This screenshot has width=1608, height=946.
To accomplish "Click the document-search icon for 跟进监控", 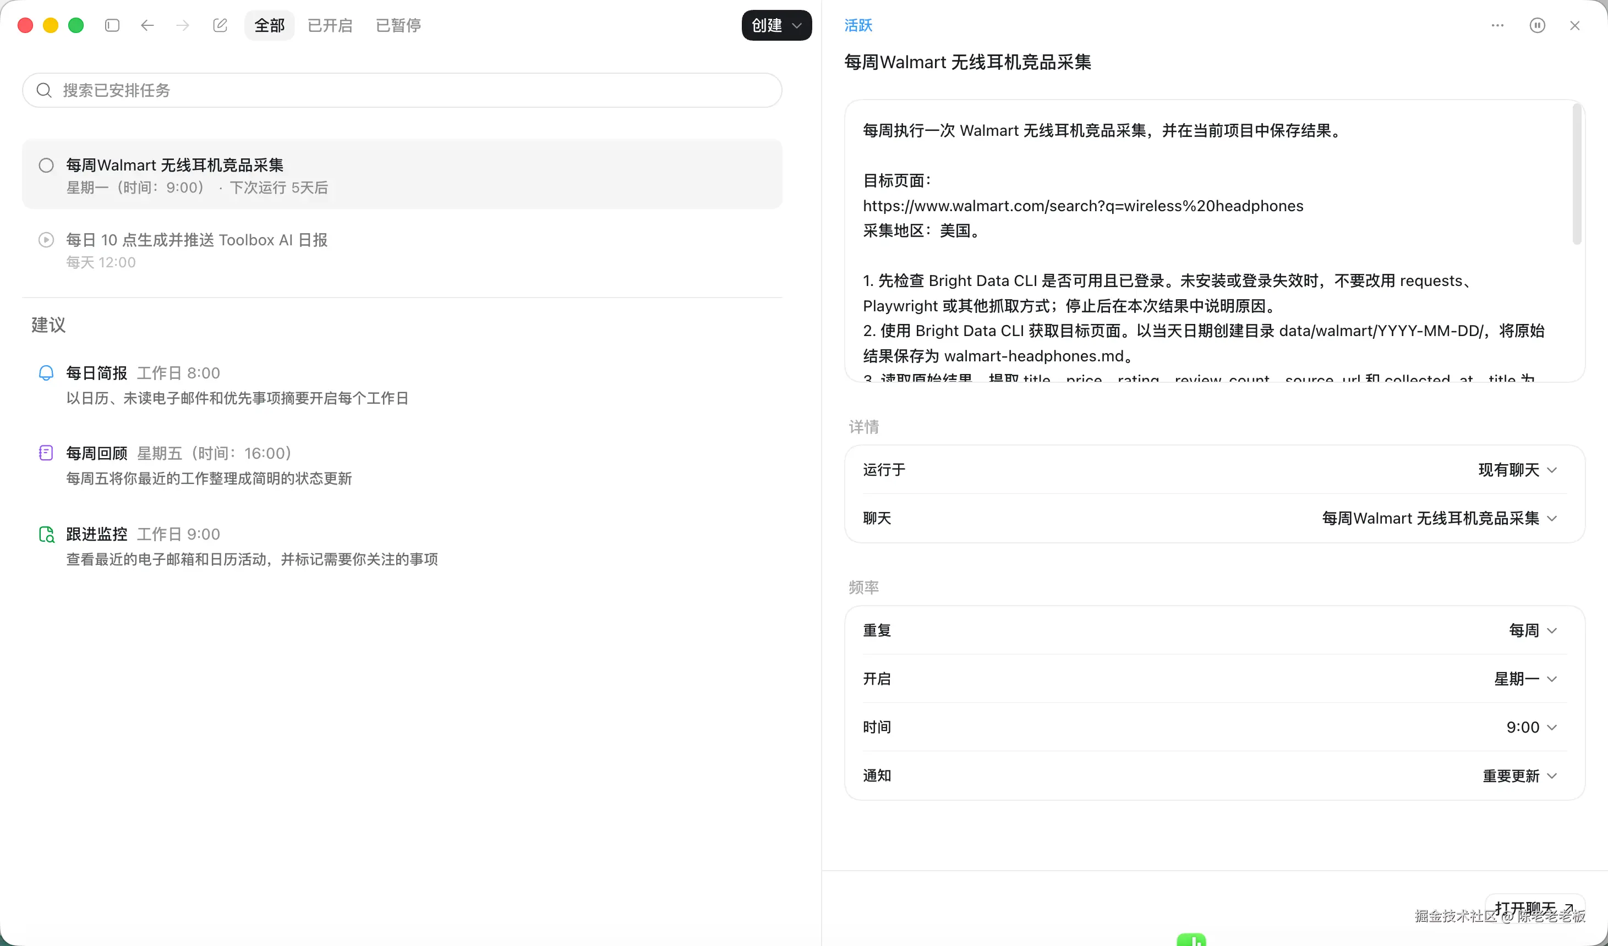I will click(47, 534).
